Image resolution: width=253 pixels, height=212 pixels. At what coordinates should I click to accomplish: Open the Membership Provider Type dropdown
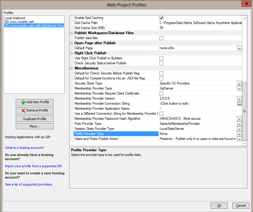point(239,88)
